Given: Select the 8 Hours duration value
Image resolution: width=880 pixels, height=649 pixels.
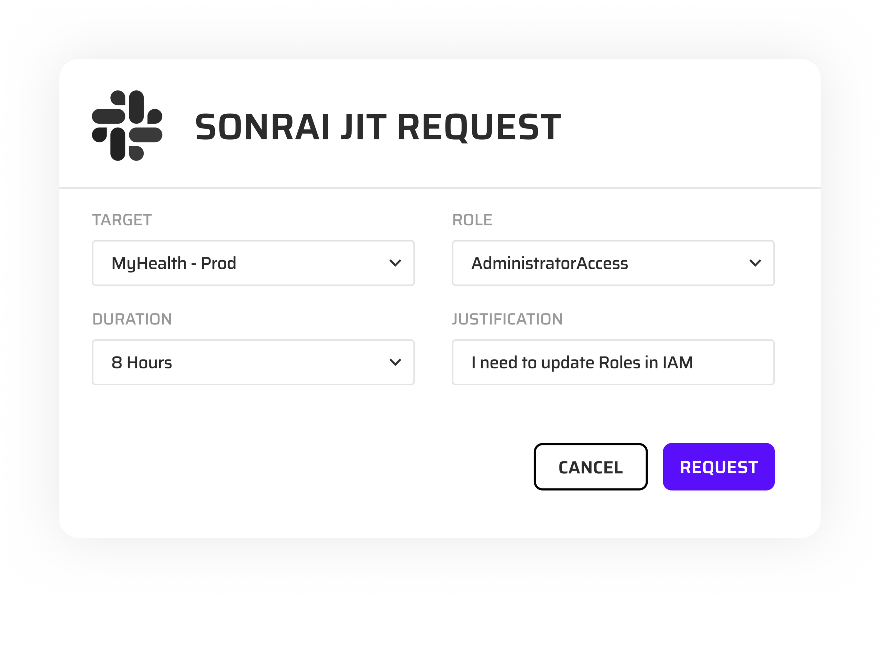Looking at the screenshot, I should [x=142, y=362].
